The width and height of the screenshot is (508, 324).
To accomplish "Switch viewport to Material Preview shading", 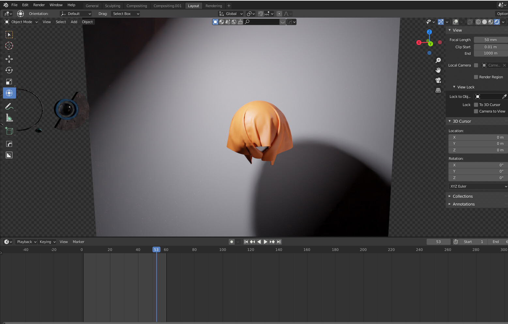I will [490, 22].
